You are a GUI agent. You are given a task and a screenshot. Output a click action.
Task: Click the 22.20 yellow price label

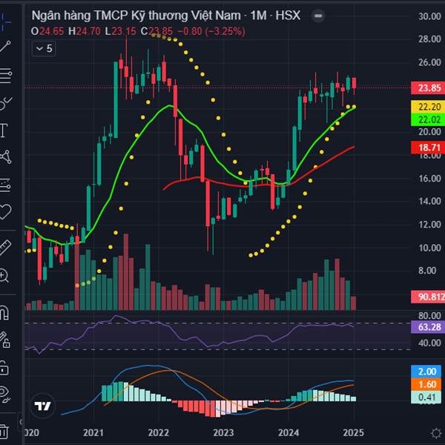(x=428, y=107)
